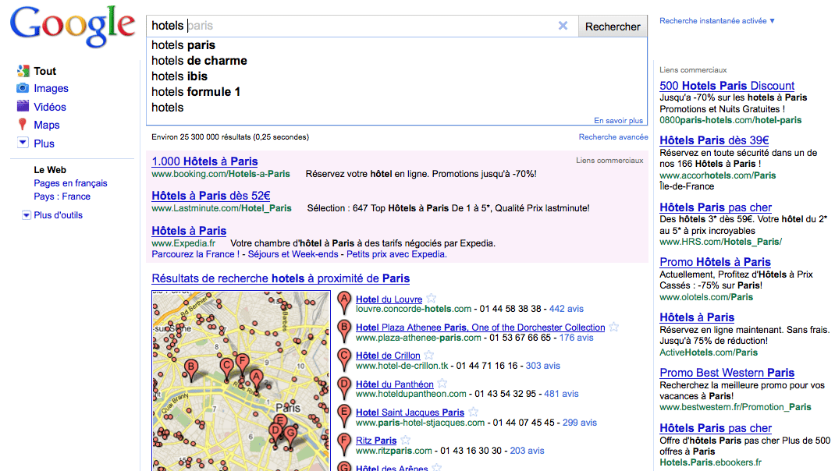Open the En savoir plus link

618,120
